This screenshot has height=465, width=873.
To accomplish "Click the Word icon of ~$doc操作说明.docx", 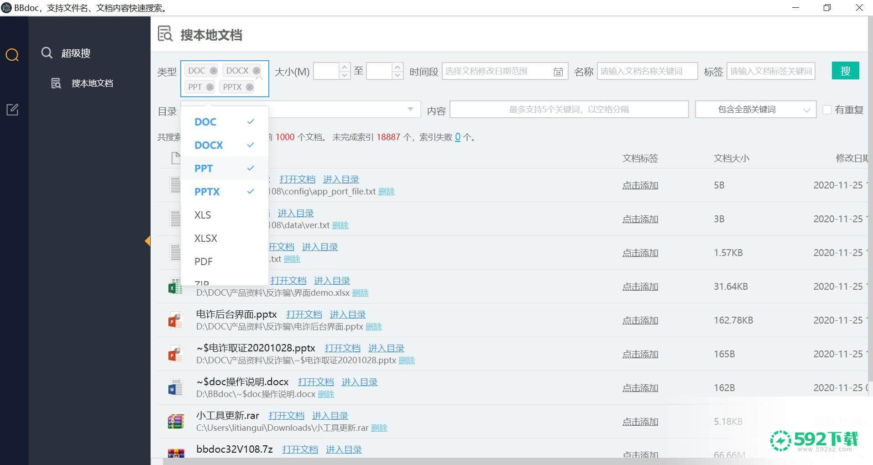I will coord(176,388).
